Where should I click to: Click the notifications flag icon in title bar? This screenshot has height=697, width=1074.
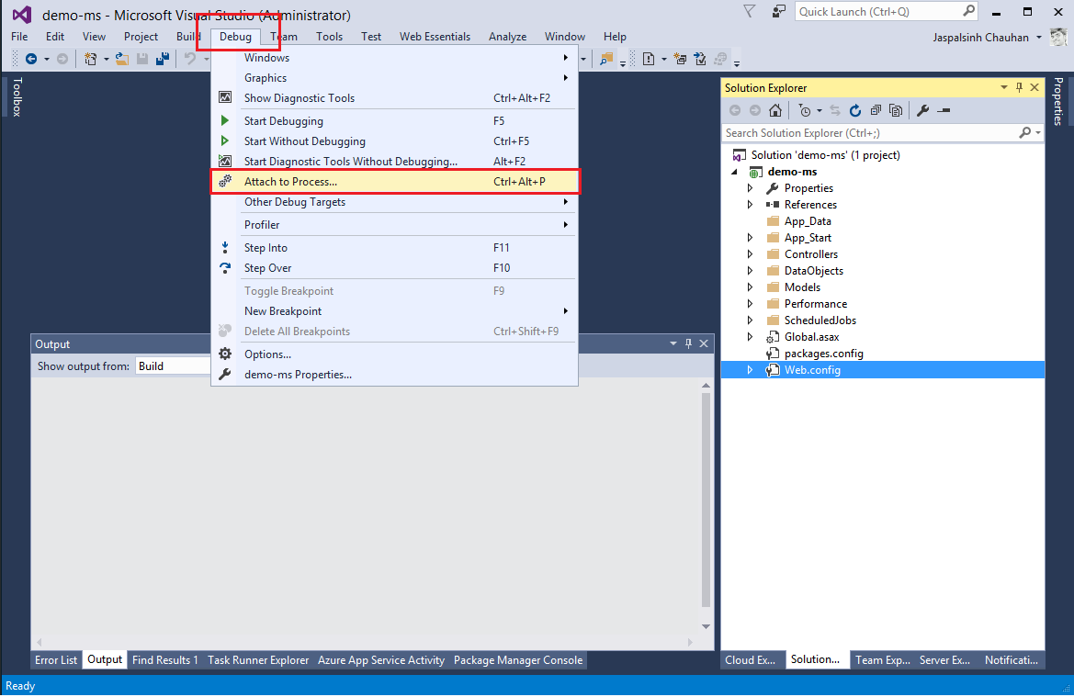(x=750, y=11)
